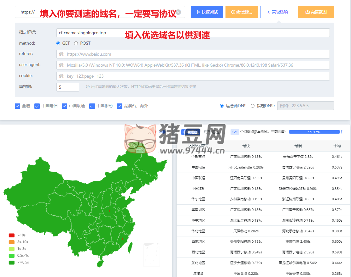Choose the 指定DNS radio option
351x277 pixels.
253,106
